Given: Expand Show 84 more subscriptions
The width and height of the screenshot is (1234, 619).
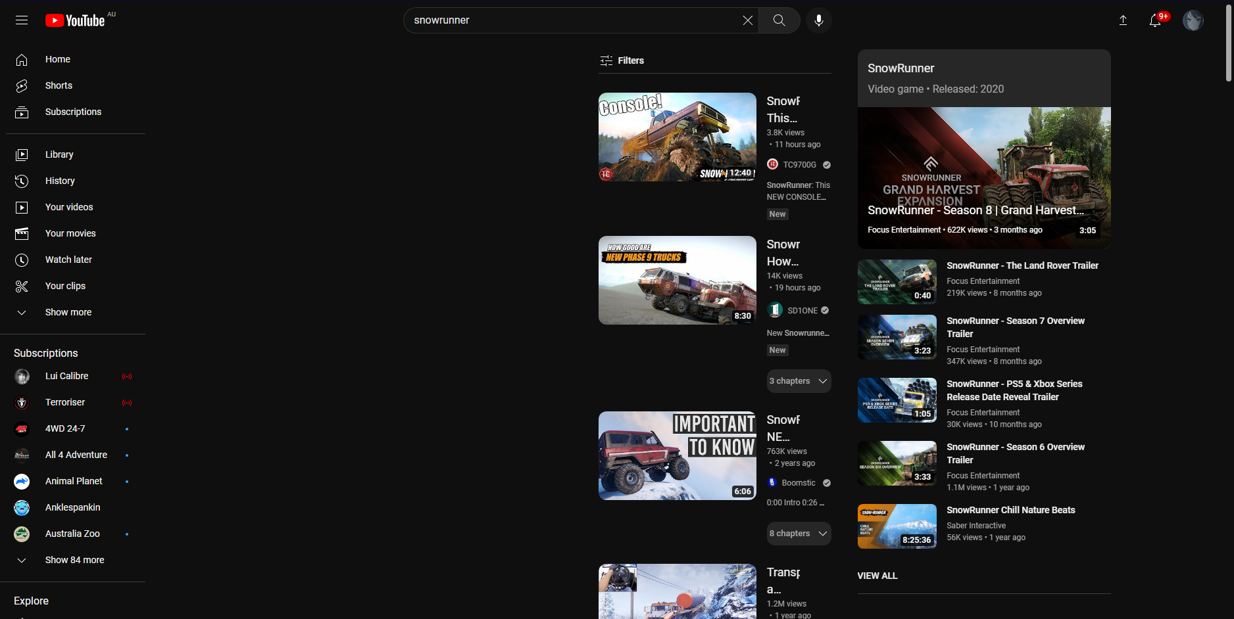Looking at the screenshot, I should pyautogui.click(x=76, y=560).
